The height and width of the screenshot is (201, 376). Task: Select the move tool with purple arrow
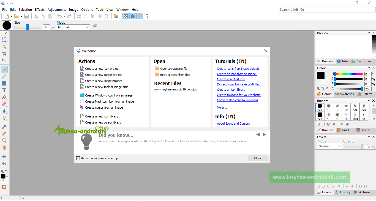[4, 60]
